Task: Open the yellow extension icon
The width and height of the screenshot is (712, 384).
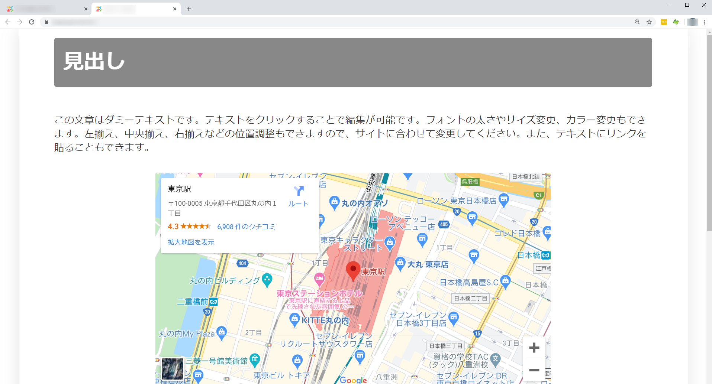Action: (x=664, y=22)
